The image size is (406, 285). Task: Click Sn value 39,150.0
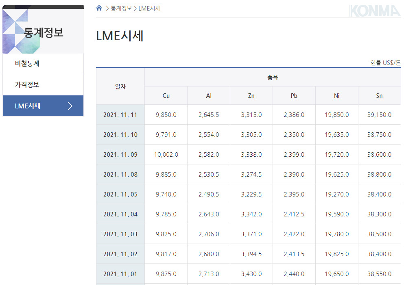(x=379, y=115)
